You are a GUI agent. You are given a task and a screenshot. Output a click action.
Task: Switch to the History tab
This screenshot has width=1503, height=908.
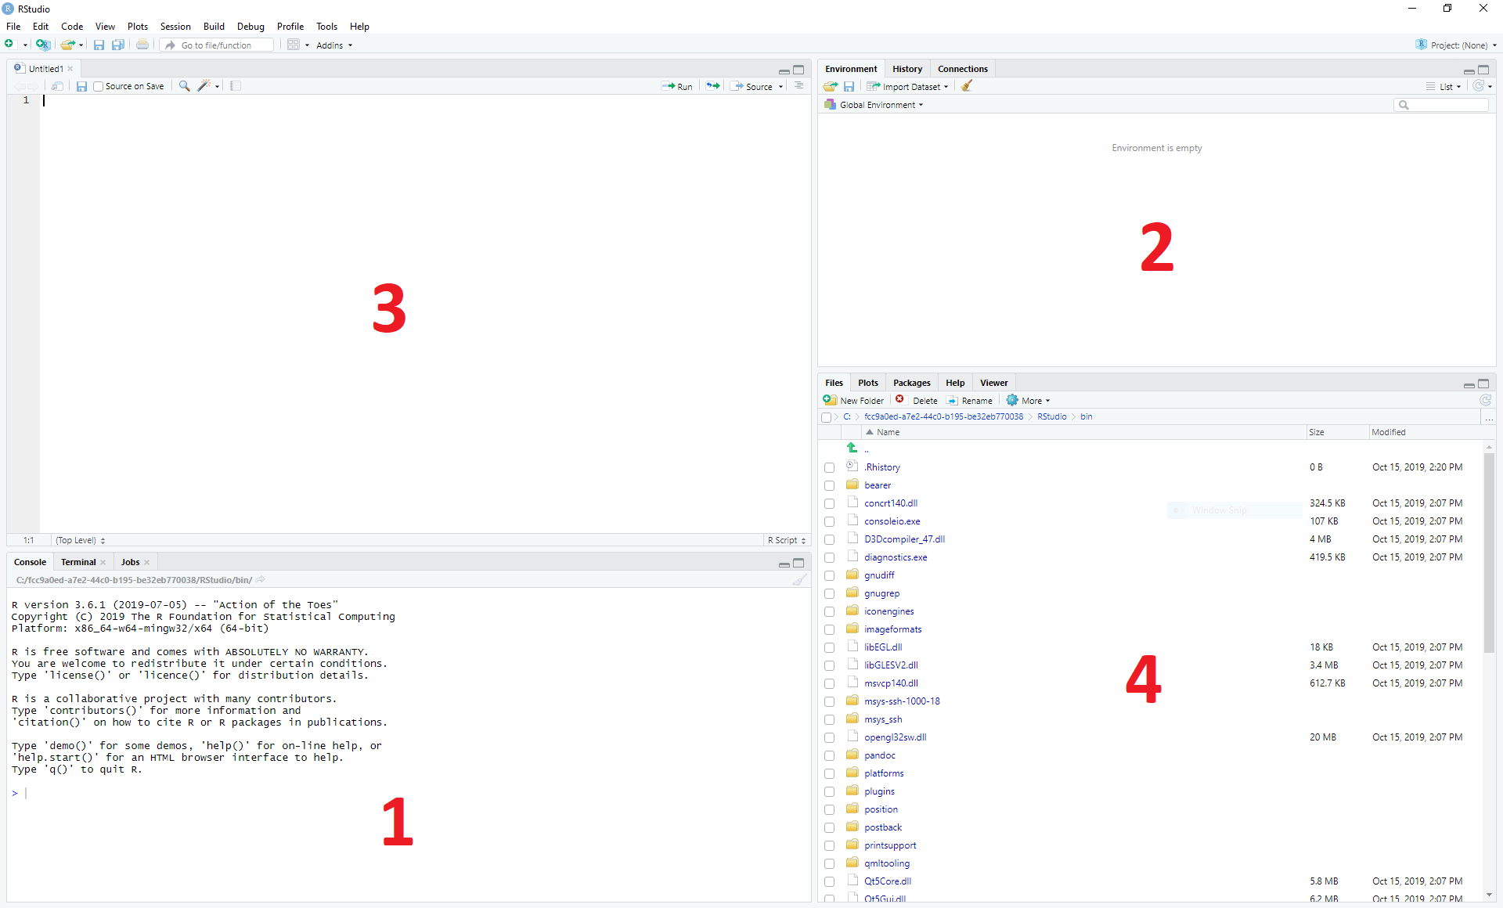(x=907, y=69)
